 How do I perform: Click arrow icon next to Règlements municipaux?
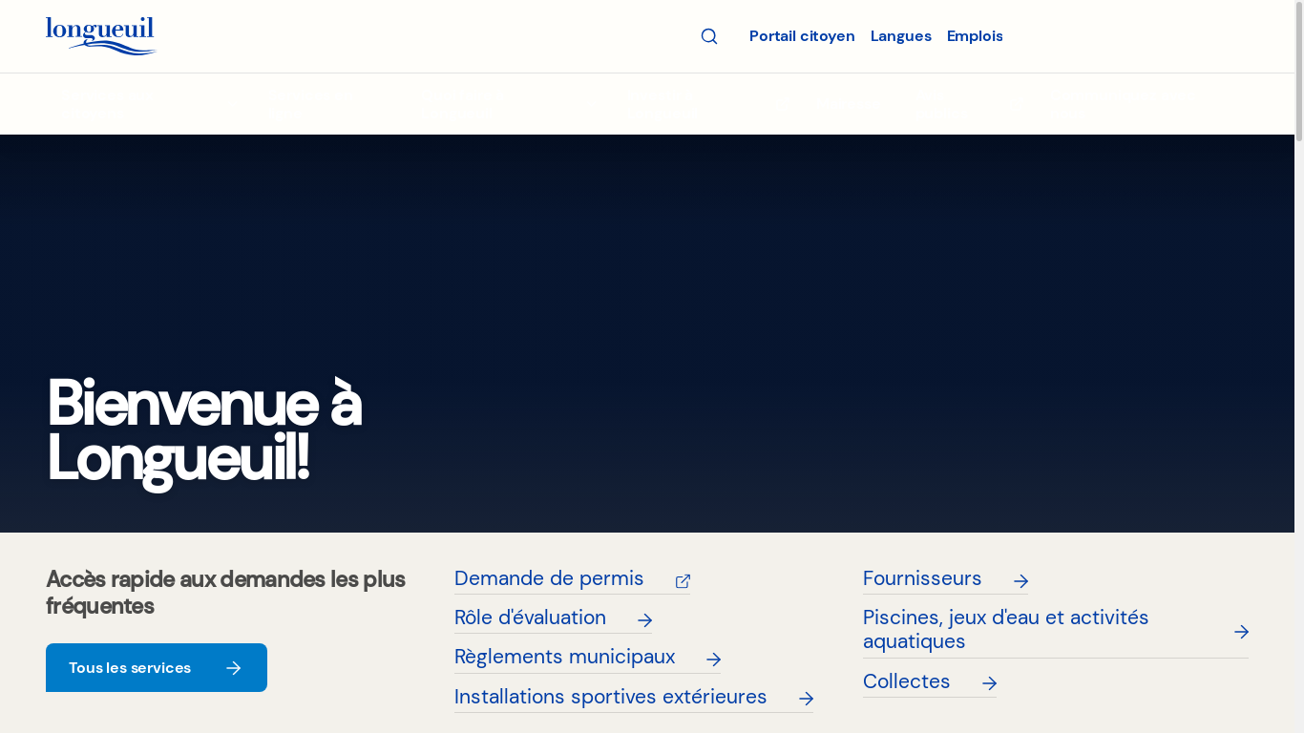click(713, 660)
